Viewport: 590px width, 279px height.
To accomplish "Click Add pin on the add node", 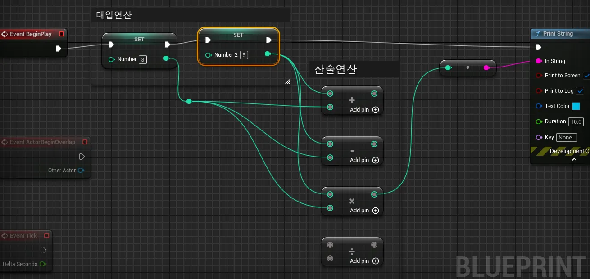I will [364, 110].
